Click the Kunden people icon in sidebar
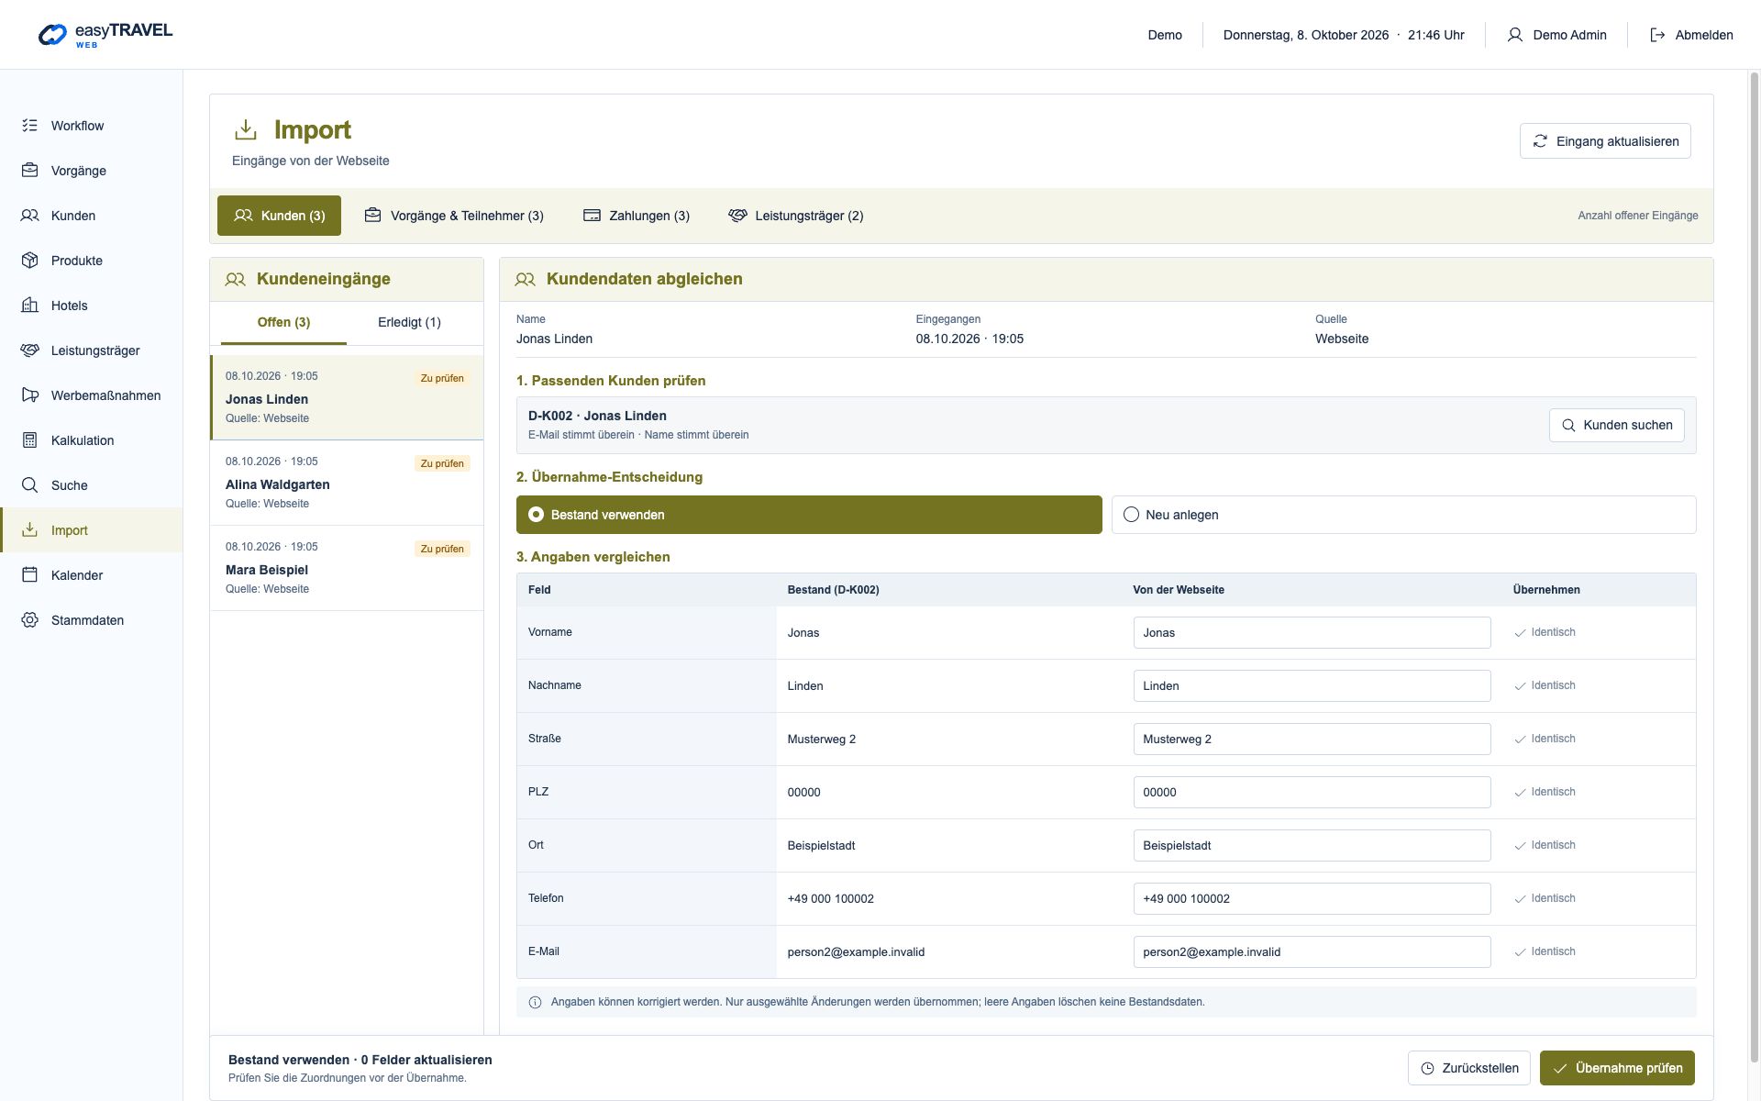Screen dimensions: 1761x1101 click(30, 216)
